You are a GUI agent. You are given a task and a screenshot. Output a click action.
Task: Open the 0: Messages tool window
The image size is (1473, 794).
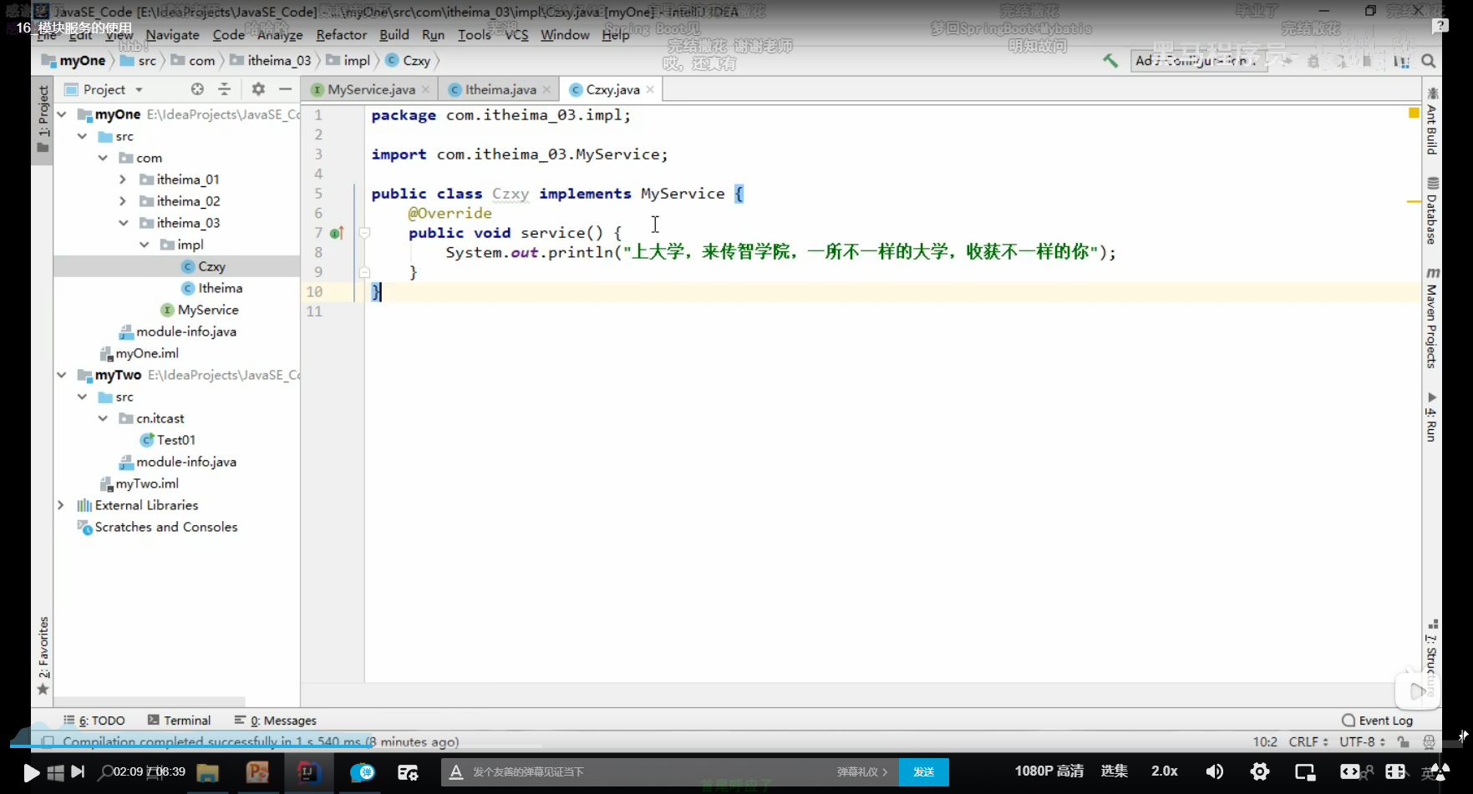[x=276, y=721]
